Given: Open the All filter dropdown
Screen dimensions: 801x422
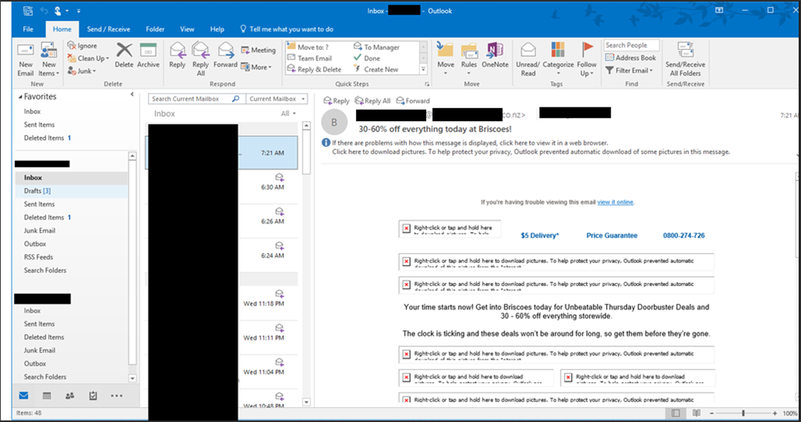Looking at the screenshot, I should point(288,113).
